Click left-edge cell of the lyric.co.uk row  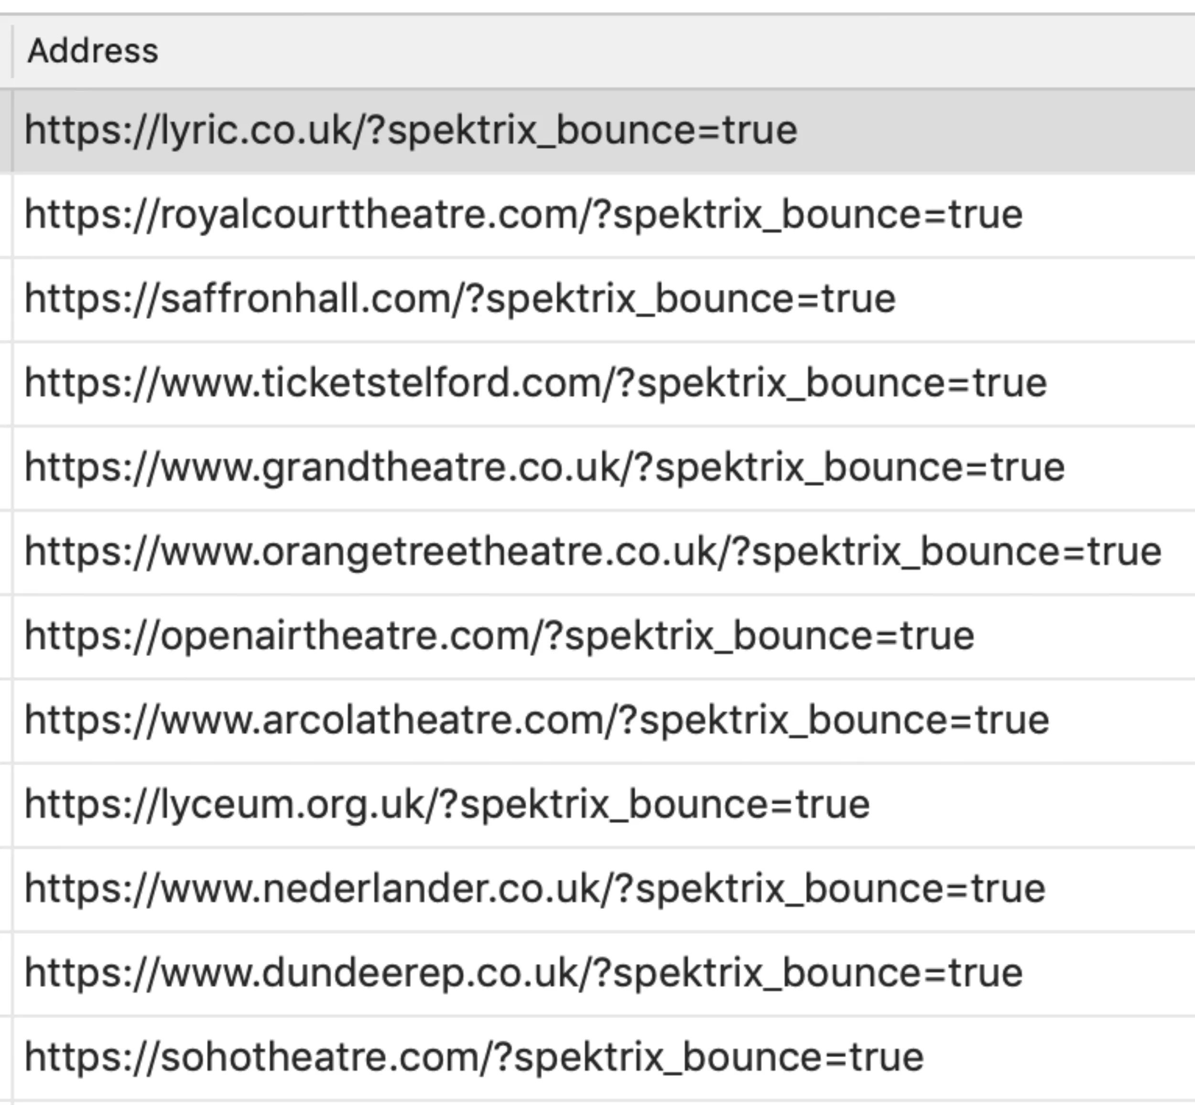(5, 131)
